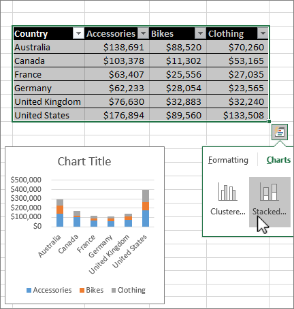Choose the Stacked column chart icon
Image resolution: width=294 pixels, height=309 pixels.
pos(269,192)
